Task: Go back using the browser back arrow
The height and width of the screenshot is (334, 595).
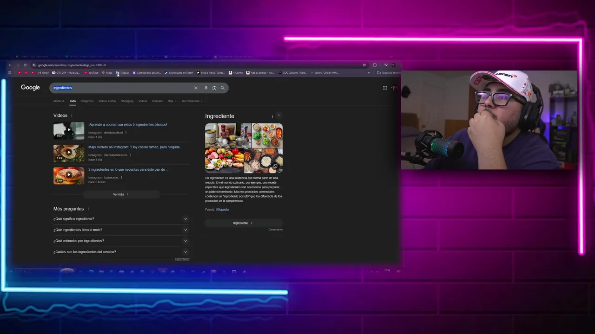Action: (10, 65)
